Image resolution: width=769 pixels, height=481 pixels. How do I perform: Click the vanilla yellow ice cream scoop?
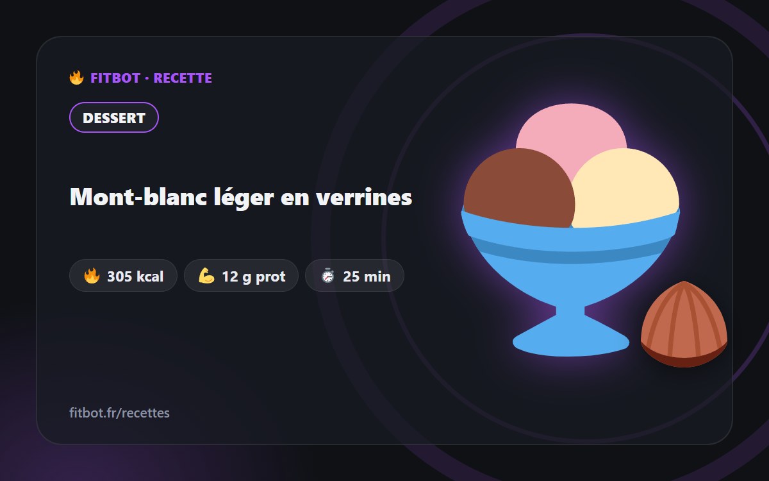[x=625, y=188]
